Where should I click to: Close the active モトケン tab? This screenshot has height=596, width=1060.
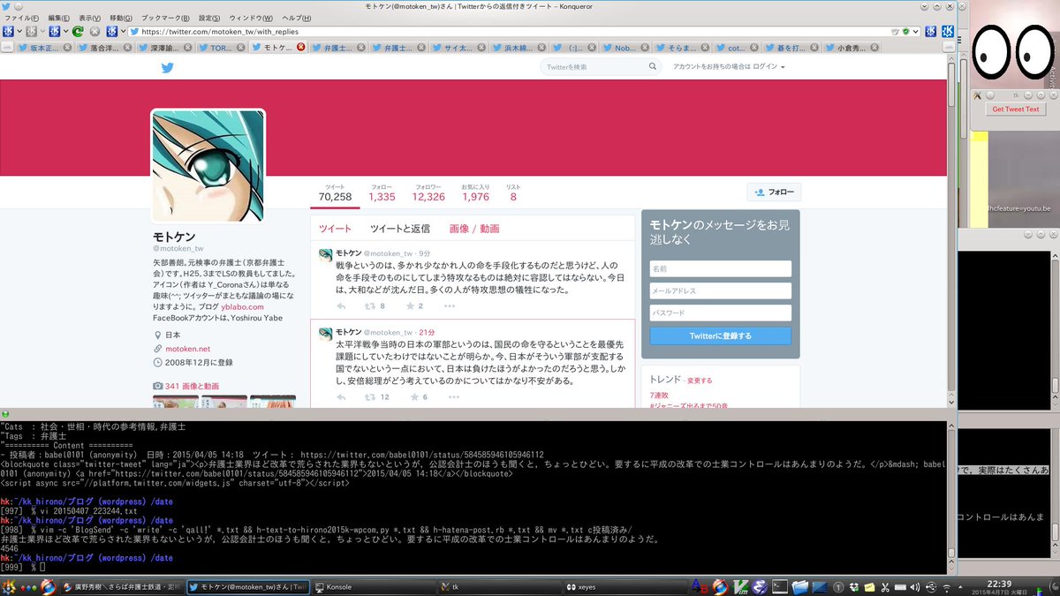click(x=301, y=48)
